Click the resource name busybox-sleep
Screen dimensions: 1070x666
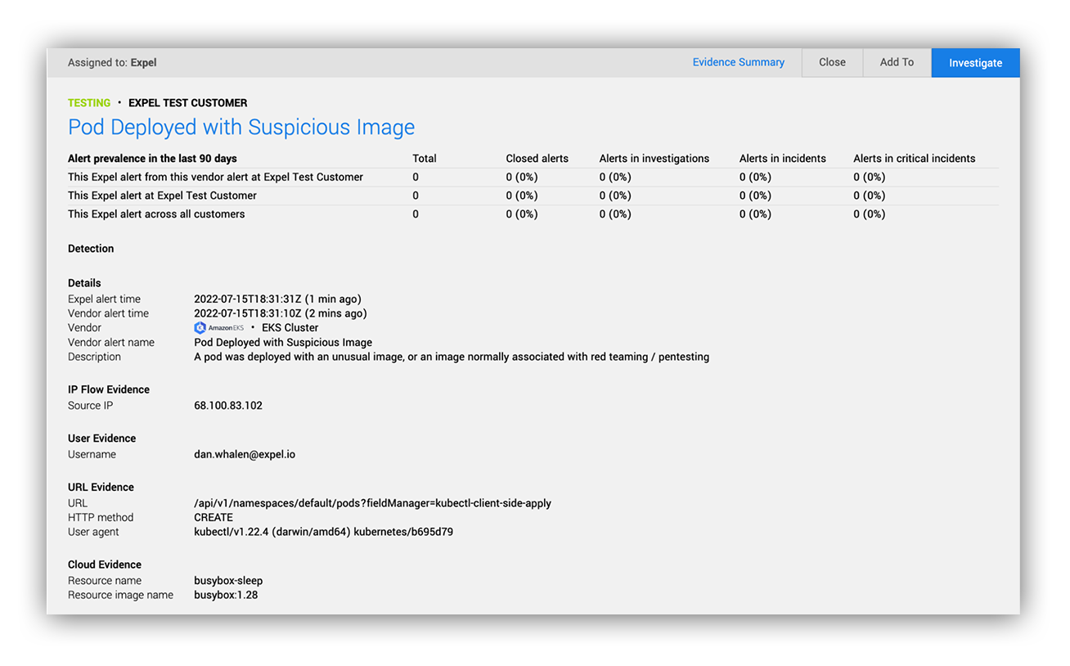coord(228,581)
